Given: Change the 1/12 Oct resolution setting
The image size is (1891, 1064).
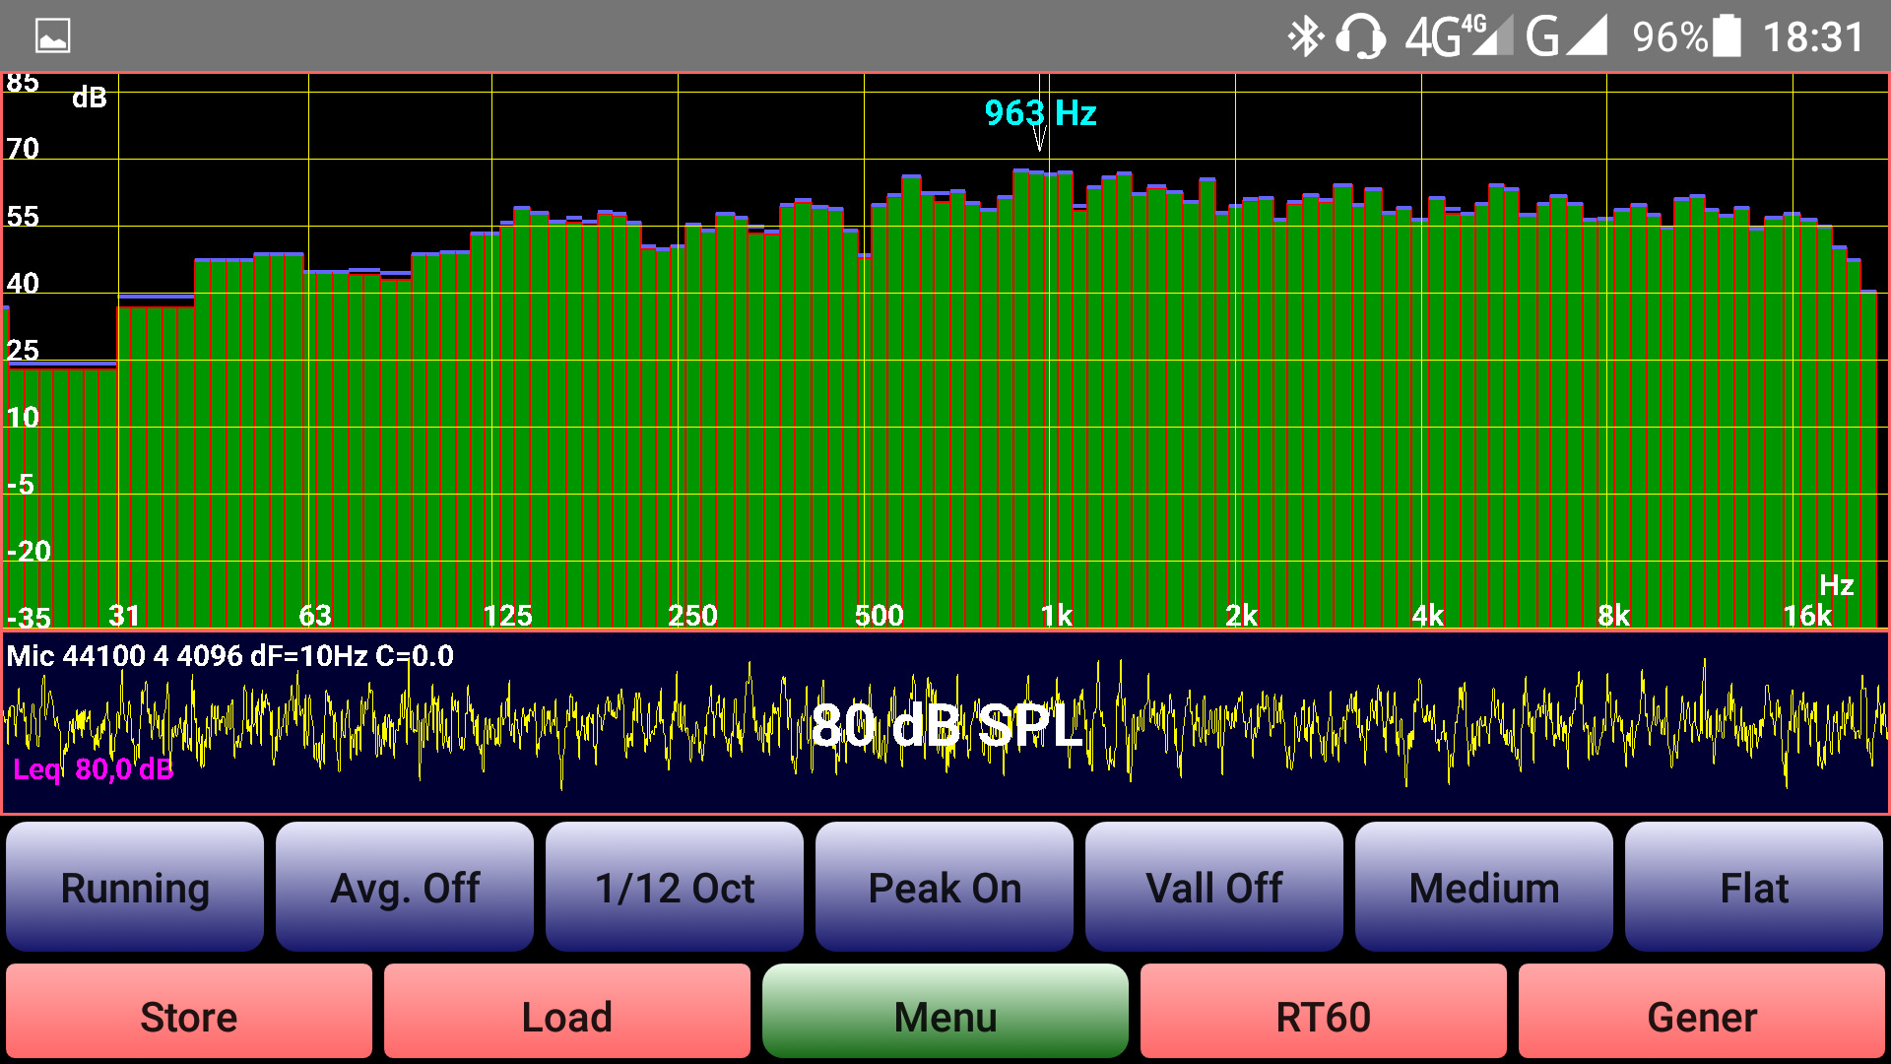Looking at the screenshot, I should (675, 887).
